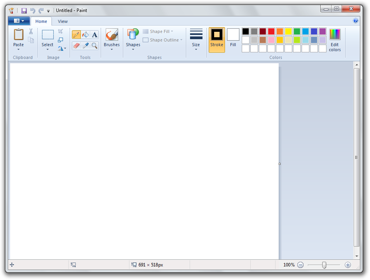Pick the gold color swatch
The image size is (370, 280).
[279, 40]
